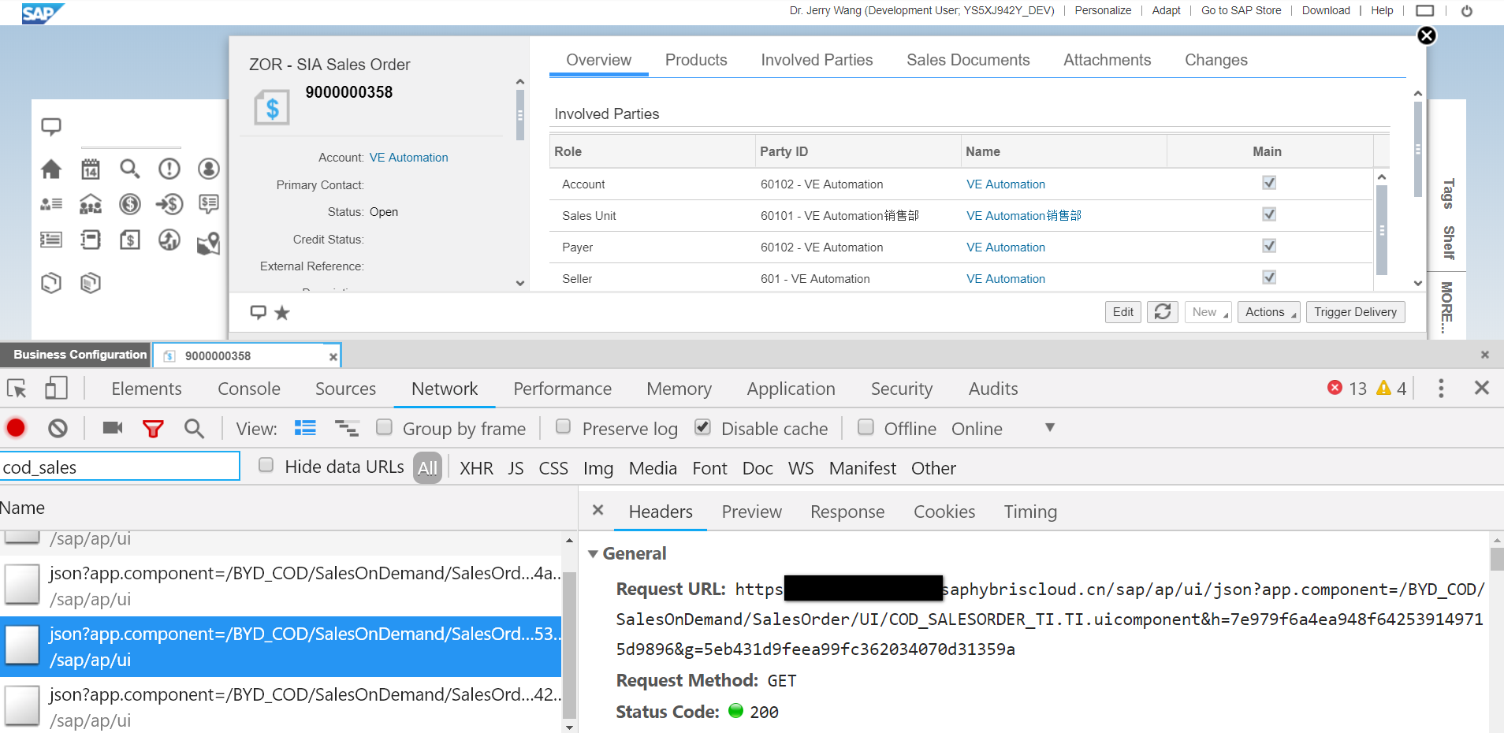This screenshot has width=1504, height=733.
Task: Click the red error count badge
Action: coord(1347,388)
